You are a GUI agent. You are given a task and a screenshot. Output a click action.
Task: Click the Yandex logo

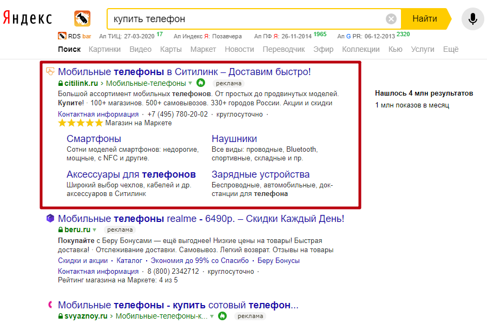click(28, 17)
